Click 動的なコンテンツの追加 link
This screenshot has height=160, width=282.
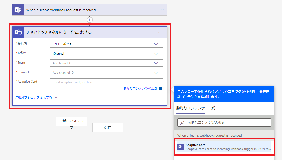coord(140,88)
